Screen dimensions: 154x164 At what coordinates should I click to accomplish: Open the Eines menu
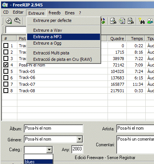click(70, 13)
